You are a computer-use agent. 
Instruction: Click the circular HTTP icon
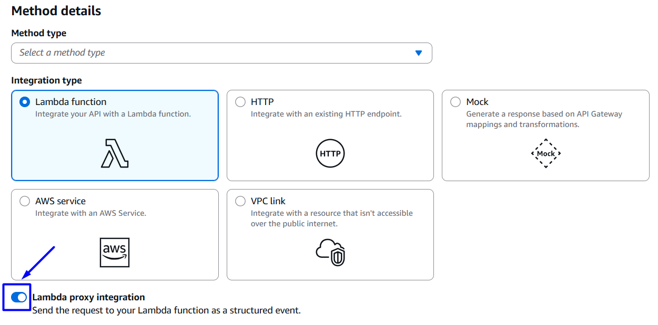tap(330, 154)
